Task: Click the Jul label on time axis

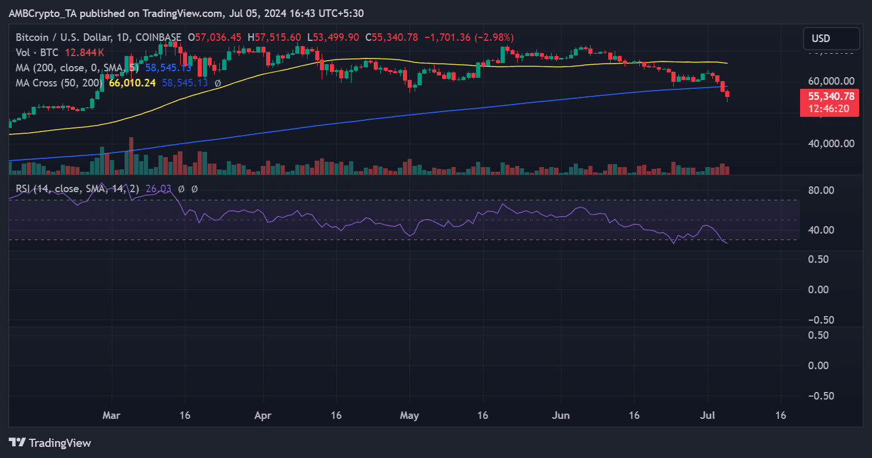Action: pos(707,415)
